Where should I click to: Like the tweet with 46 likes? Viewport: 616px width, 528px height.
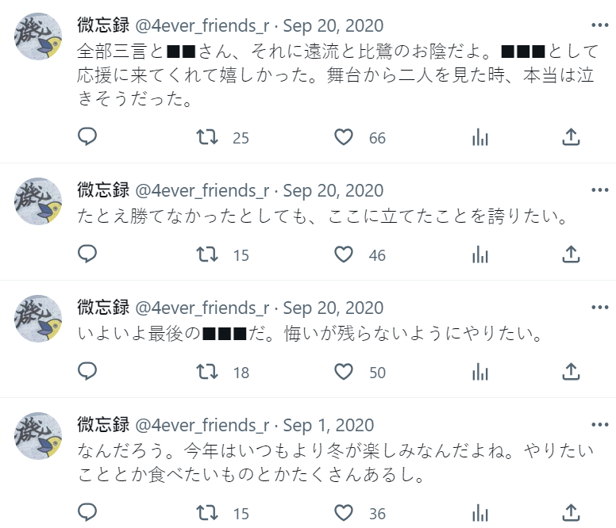click(344, 254)
